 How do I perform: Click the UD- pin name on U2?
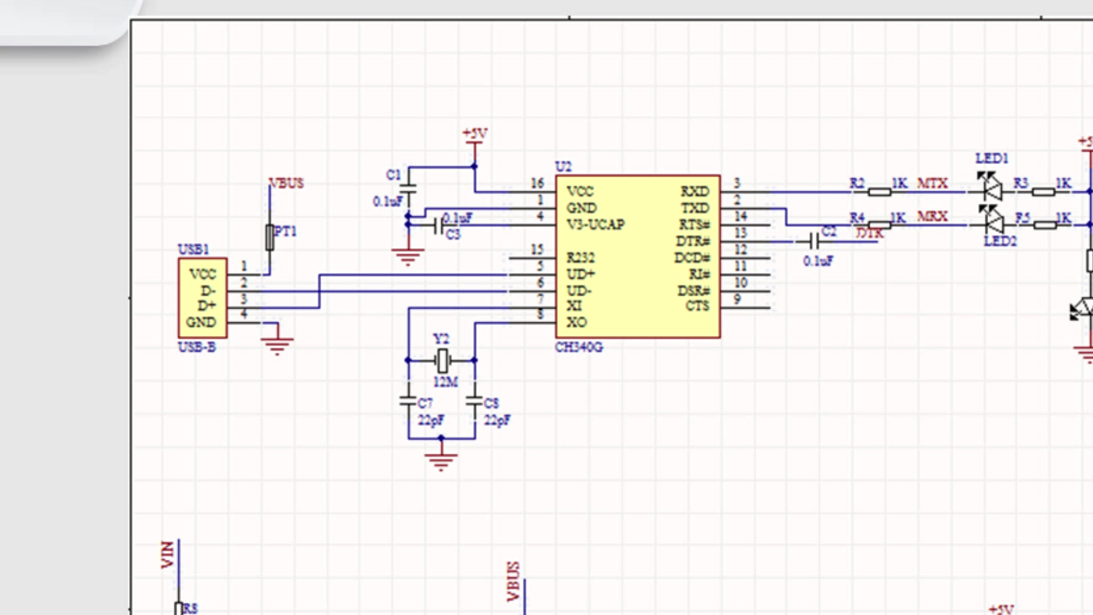[579, 291]
